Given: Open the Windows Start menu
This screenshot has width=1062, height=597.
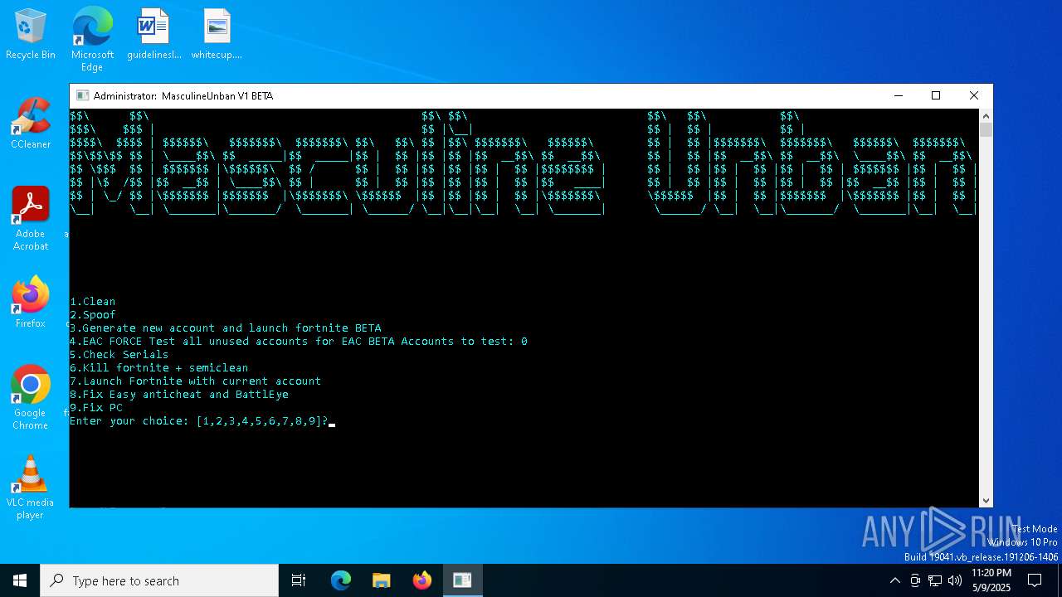Looking at the screenshot, I should click(x=20, y=580).
